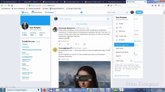
Task: Click the bookmark star in the address bar
Action: coord(111,5)
